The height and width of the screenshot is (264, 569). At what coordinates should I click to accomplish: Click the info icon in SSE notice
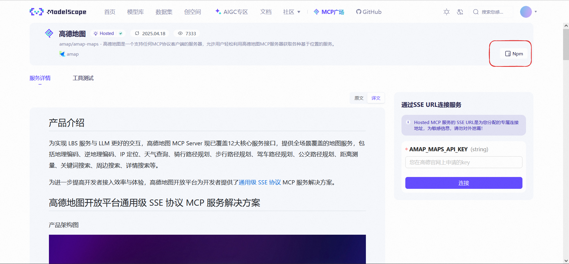[x=408, y=122]
